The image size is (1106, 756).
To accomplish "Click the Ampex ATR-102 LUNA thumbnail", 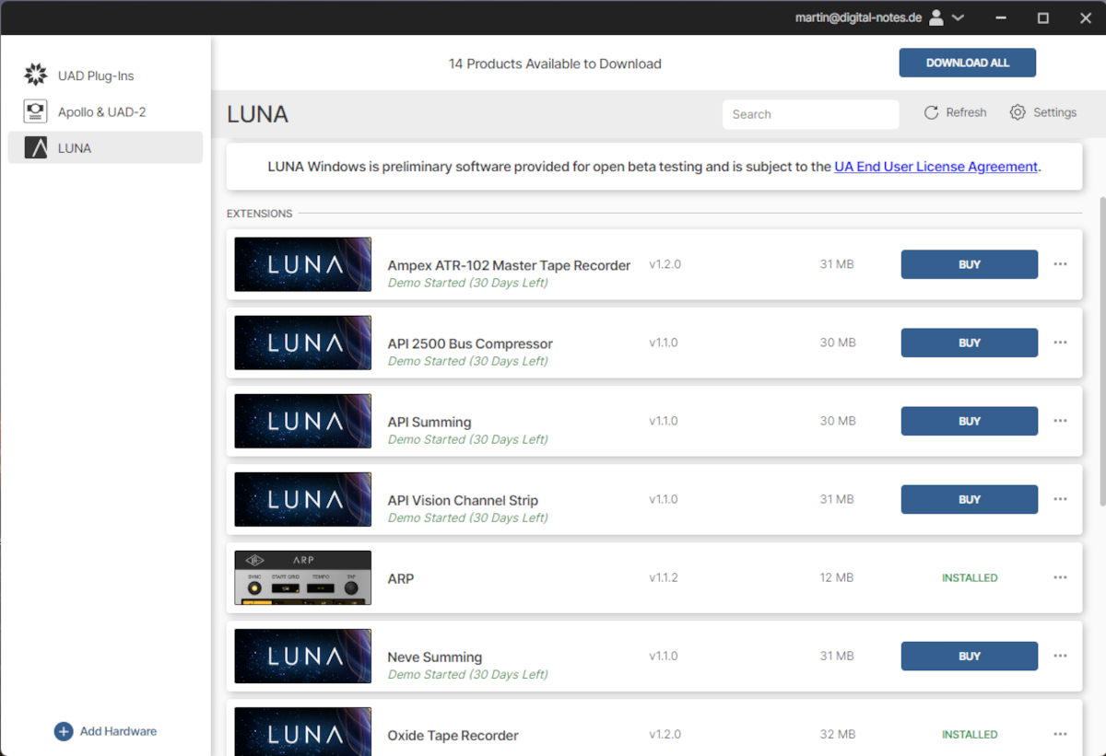I will click(x=303, y=264).
